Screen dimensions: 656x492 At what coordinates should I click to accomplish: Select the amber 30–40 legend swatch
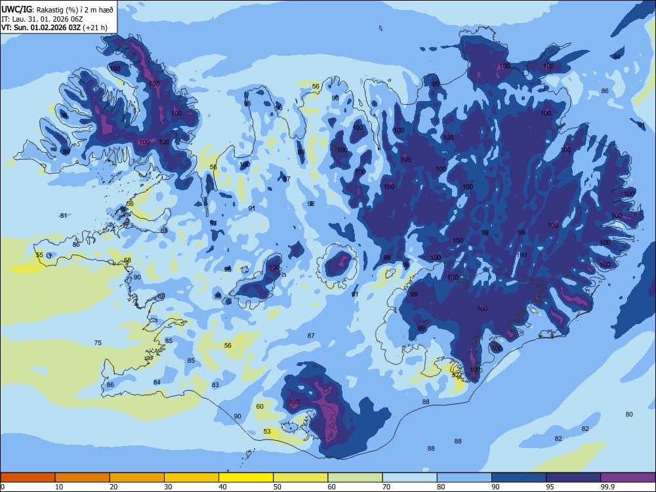pos(192,478)
